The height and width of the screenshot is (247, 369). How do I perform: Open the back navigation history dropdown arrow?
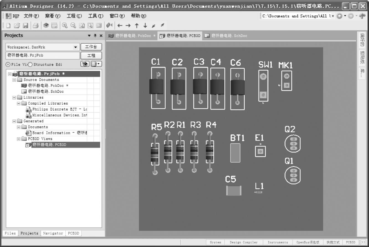(x=345, y=16)
